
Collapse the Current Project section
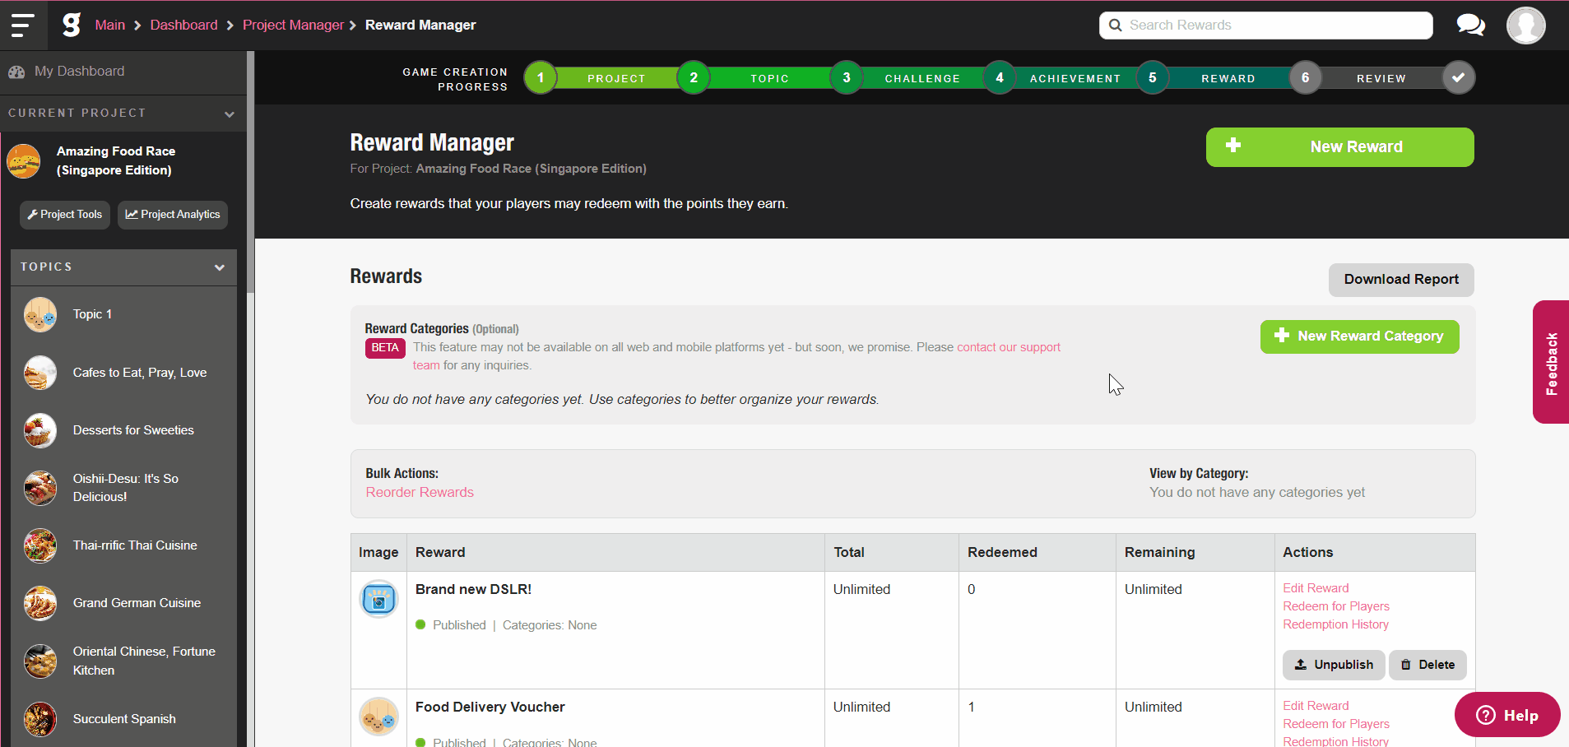coord(230,114)
